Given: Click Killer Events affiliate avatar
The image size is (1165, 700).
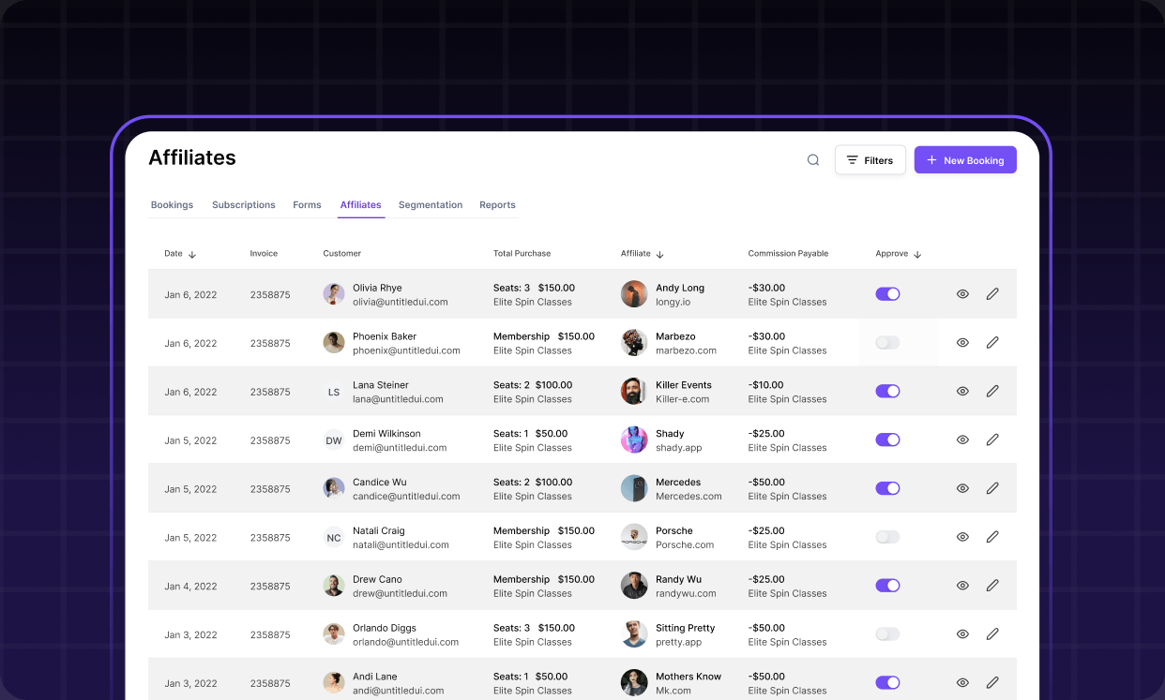Looking at the screenshot, I should pyautogui.click(x=634, y=392).
